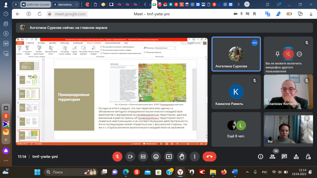This screenshot has width=317, height=178.
Task: Raise hand in the meeting
Action: coord(182,157)
